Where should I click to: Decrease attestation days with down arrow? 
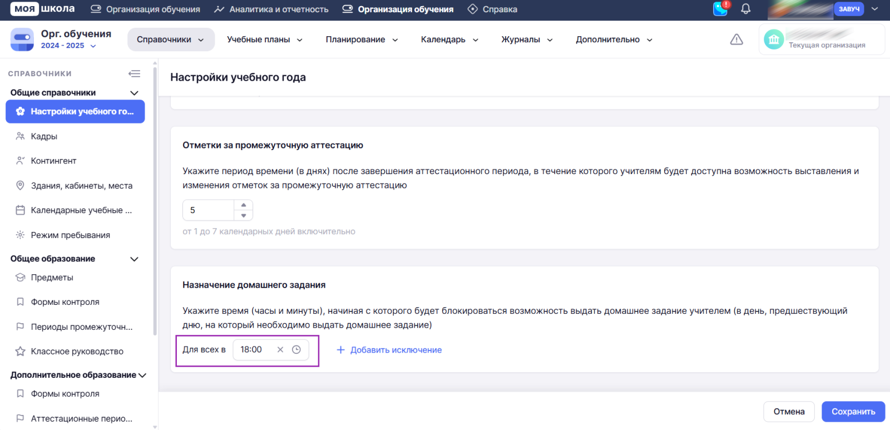tap(244, 216)
